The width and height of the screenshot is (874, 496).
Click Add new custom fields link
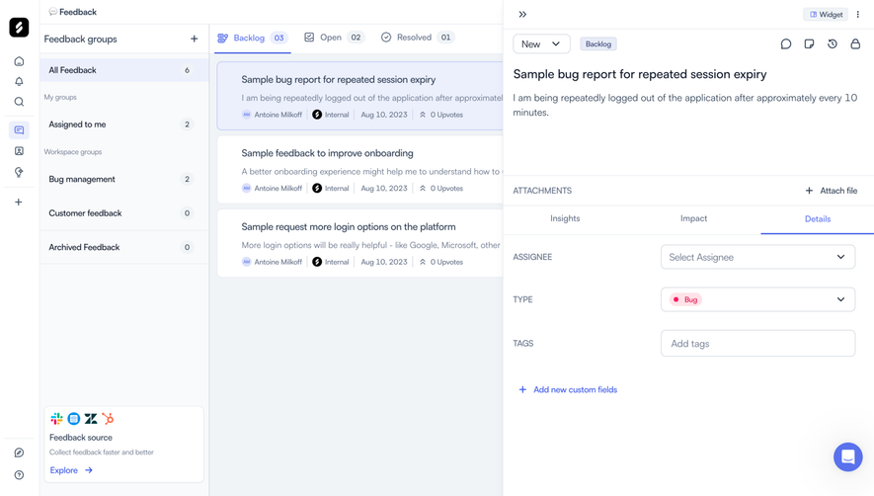pyautogui.click(x=568, y=390)
